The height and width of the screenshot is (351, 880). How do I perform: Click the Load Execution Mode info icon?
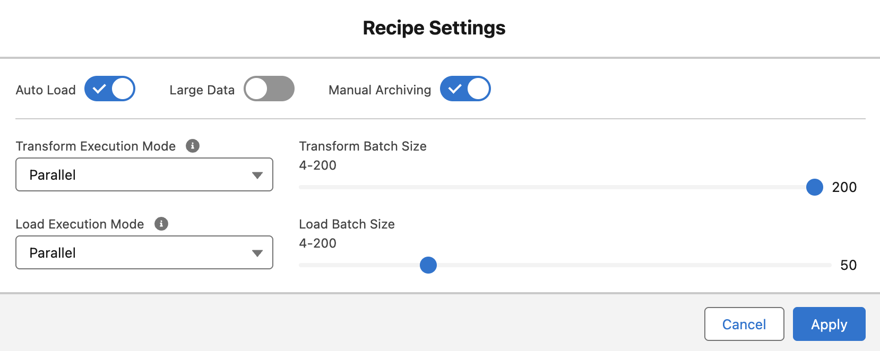tap(161, 224)
